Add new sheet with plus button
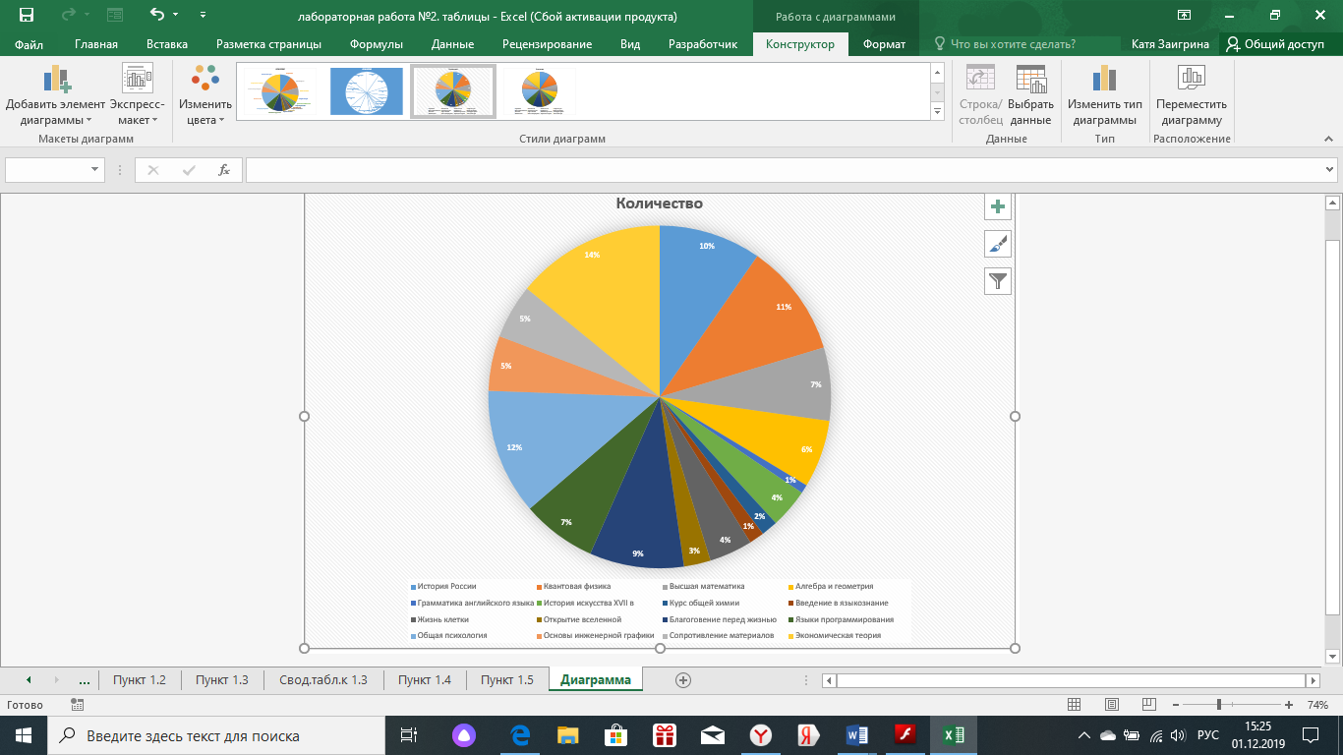 pos(683,680)
